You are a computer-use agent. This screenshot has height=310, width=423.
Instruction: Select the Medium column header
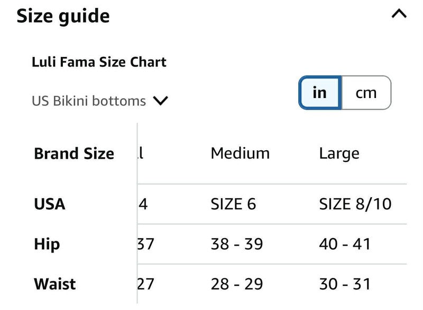[240, 153]
